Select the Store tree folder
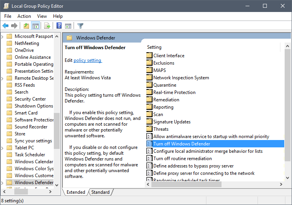The width and height of the screenshot is (292, 205). [x=20, y=134]
